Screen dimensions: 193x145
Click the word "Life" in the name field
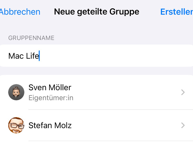(x=32, y=56)
